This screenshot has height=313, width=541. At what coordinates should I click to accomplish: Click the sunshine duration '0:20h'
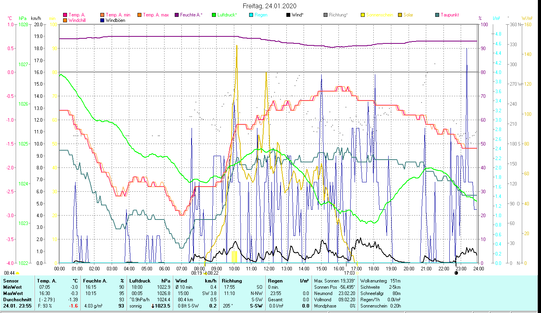pyautogui.click(x=395, y=306)
